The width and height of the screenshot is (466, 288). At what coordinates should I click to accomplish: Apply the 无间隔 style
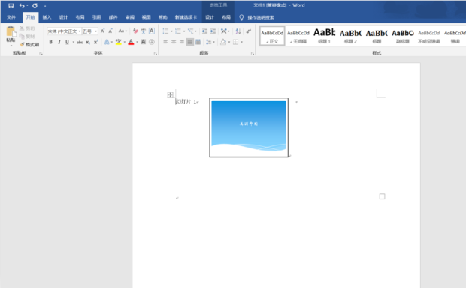(298, 36)
